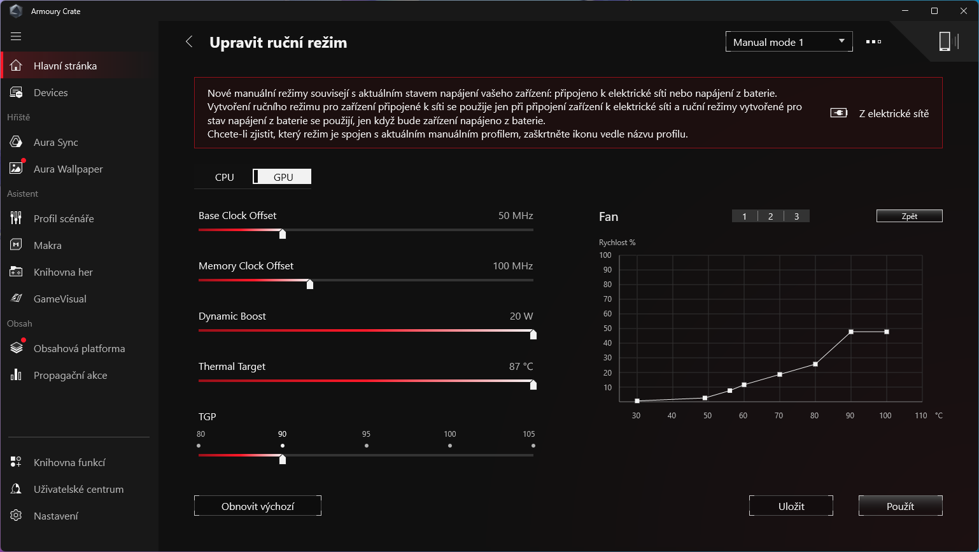Expand the Manual mode 1 dropdown
Image resolution: width=979 pixels, height=552 pixels.
pos(789,42)
